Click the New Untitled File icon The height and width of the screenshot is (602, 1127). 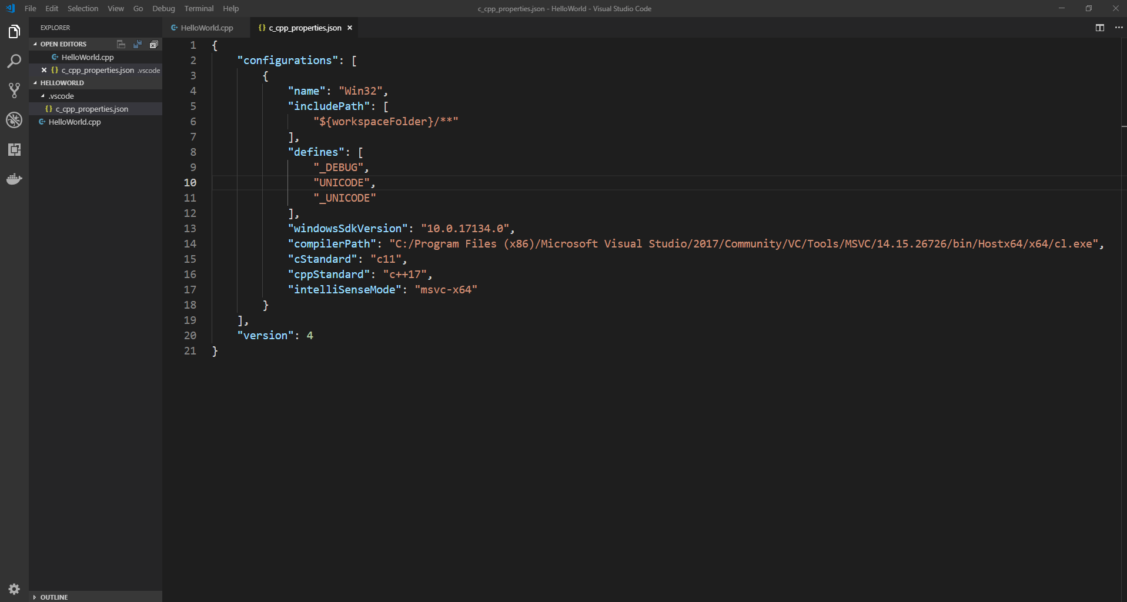[121, 44]
